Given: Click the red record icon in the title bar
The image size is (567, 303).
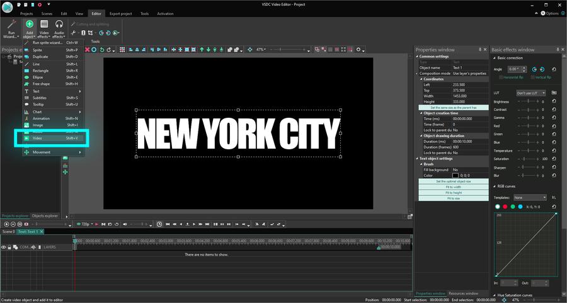Looking at the screenshot, I should click(x=40, y=4).
